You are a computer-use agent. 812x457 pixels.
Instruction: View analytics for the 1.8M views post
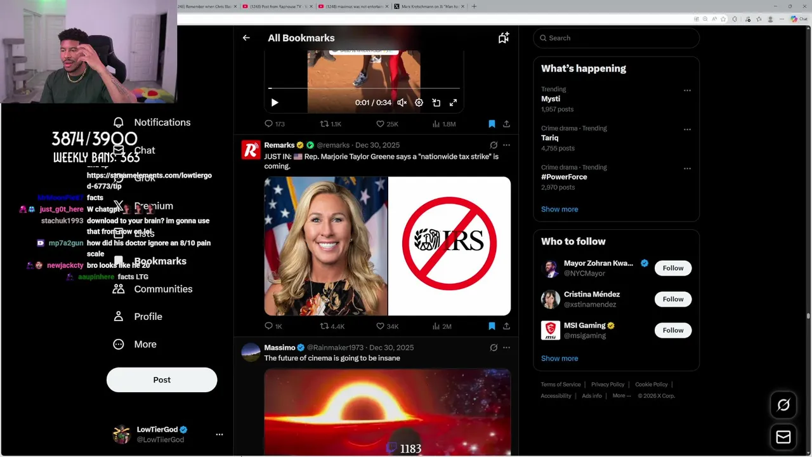444,124
